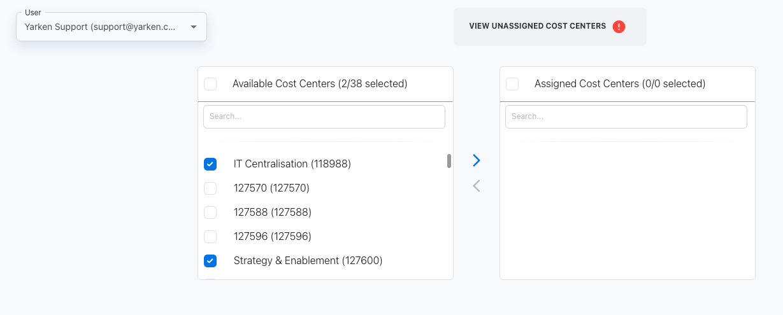The image size is (783, 315).
Task: Uncheck IT Centralisation (118988) checkbox
Action: [x=210, y=164]
